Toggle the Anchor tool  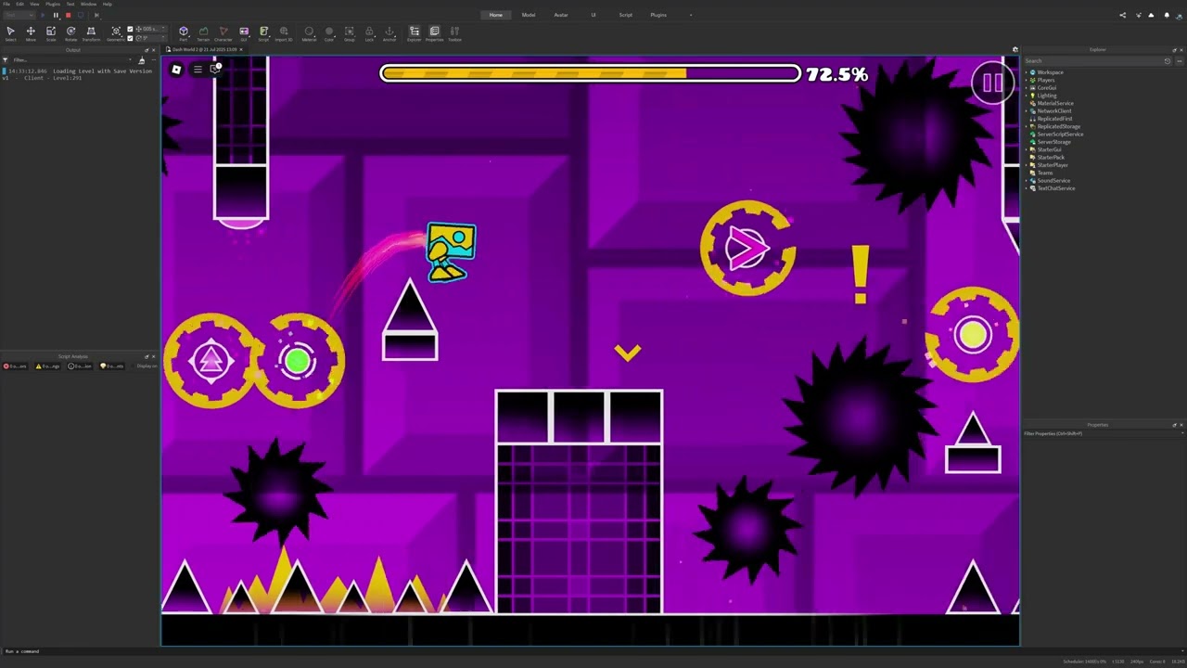click(x=389, y=33)
